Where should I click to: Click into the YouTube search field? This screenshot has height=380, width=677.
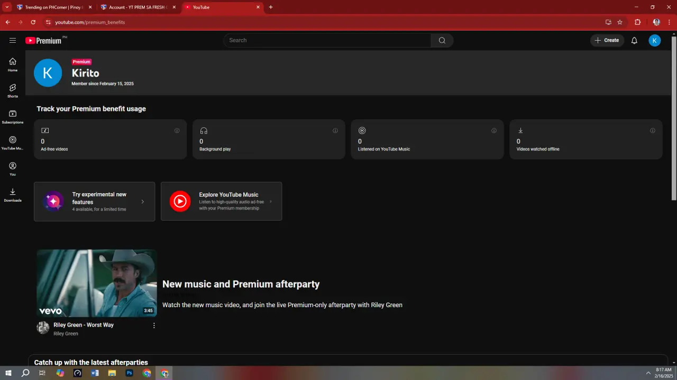click(327, 40)
